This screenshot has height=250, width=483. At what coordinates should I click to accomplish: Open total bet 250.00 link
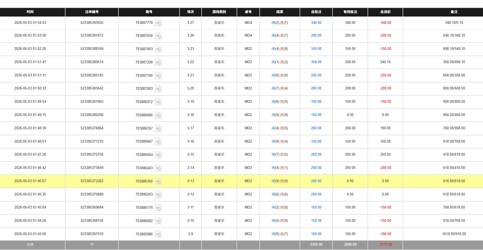(x=316, y=75)
